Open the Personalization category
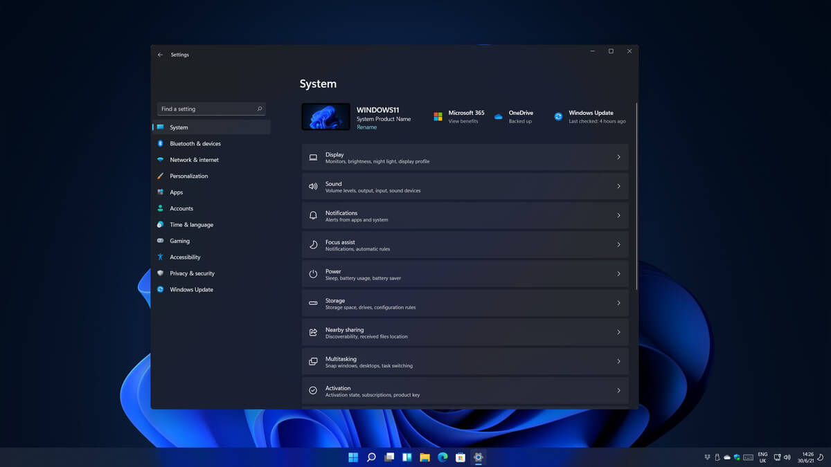Viewport: 831px width, 467px height. [211, 176]
